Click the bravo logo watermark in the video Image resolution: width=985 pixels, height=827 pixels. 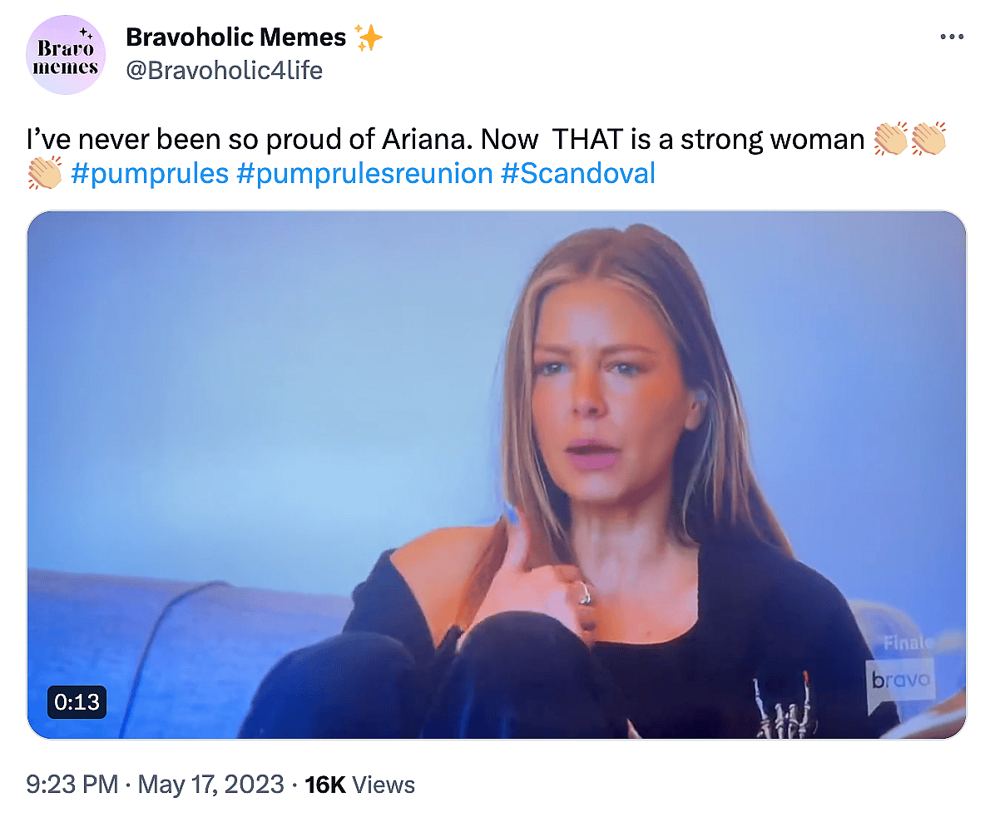(x=900, y=681)
